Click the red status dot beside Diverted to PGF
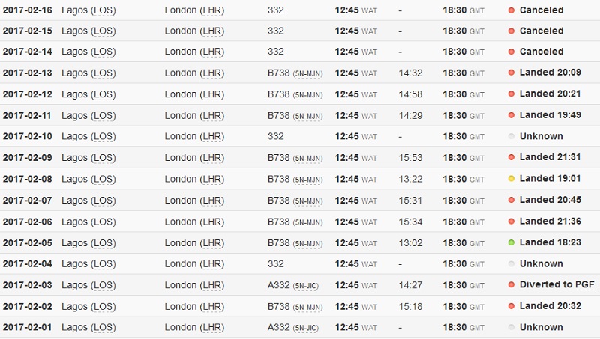 click(x=511, y=285)
